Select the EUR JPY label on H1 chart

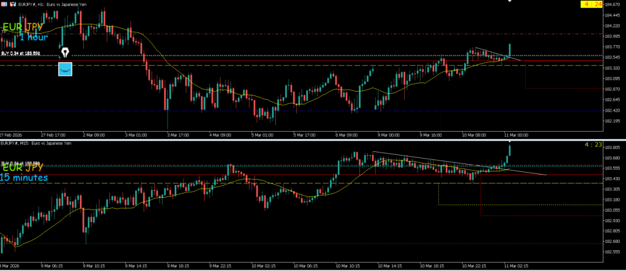[x=23, y=27]
